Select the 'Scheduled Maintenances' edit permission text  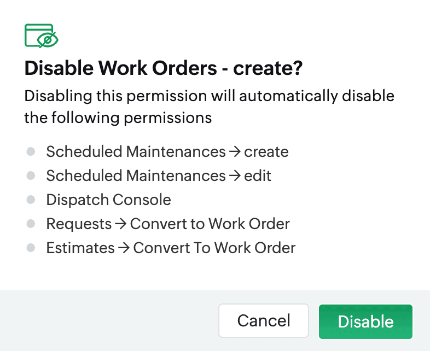[159, 175]
